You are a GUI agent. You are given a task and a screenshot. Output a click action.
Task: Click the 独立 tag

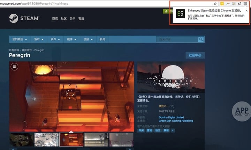158,130
